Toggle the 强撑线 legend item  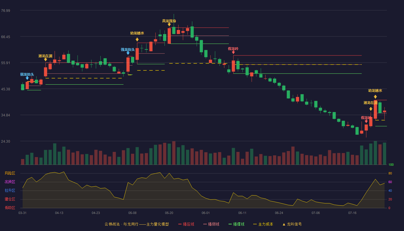coord(236,224)
